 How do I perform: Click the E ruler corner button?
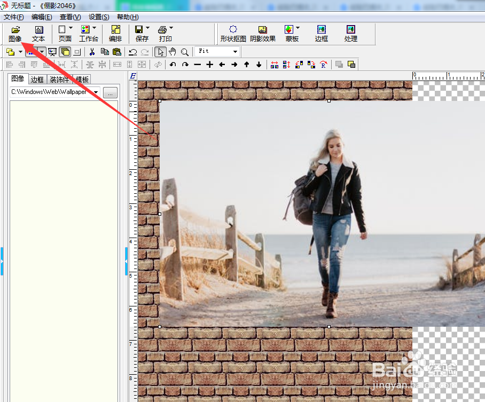(133, 76)
